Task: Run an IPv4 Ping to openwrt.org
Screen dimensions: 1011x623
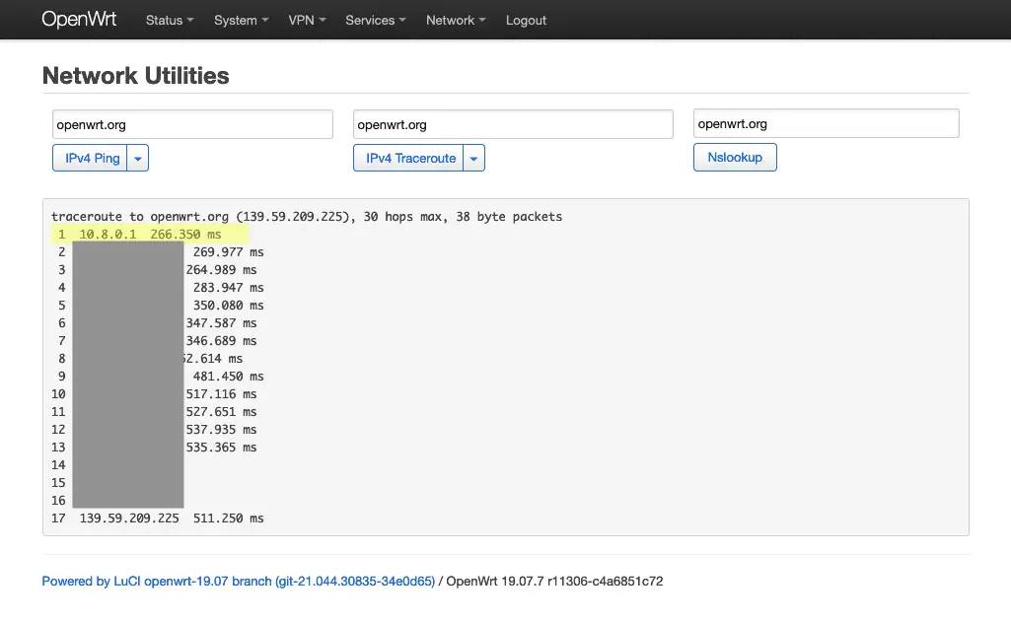Action: click(93, 157)
